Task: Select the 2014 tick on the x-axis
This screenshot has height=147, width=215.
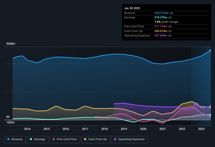Action: click(x=27, y=129)
